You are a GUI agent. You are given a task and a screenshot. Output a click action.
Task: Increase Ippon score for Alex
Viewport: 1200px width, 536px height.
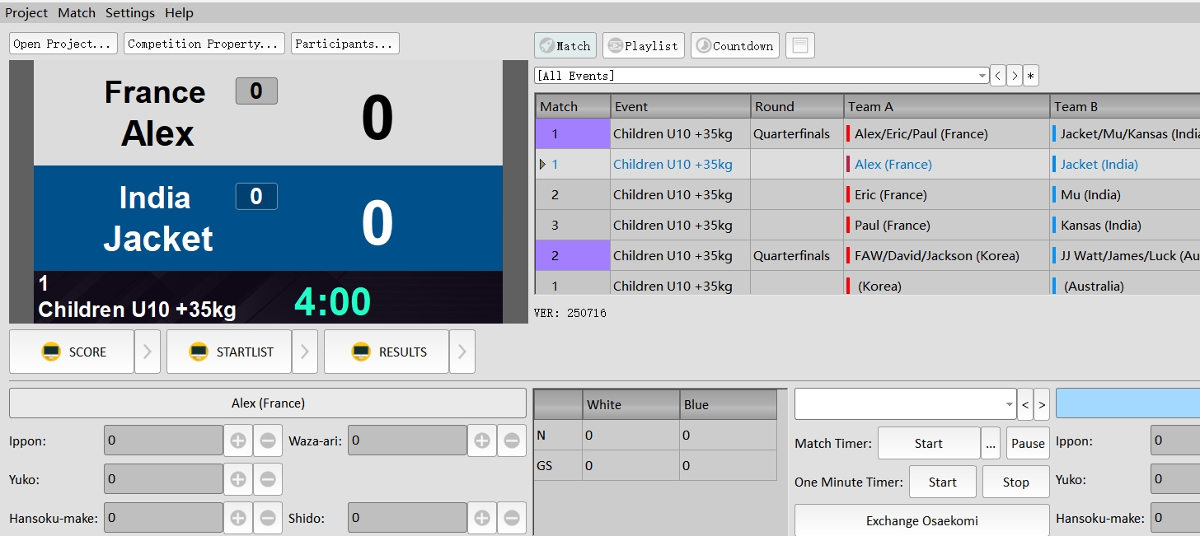(238, 440)
